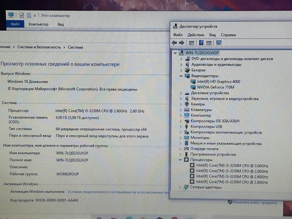This screenshot has height=219, width=292.
Task: Click the Компьютер monitor icon in tree
Action: [x=187, y=115]
